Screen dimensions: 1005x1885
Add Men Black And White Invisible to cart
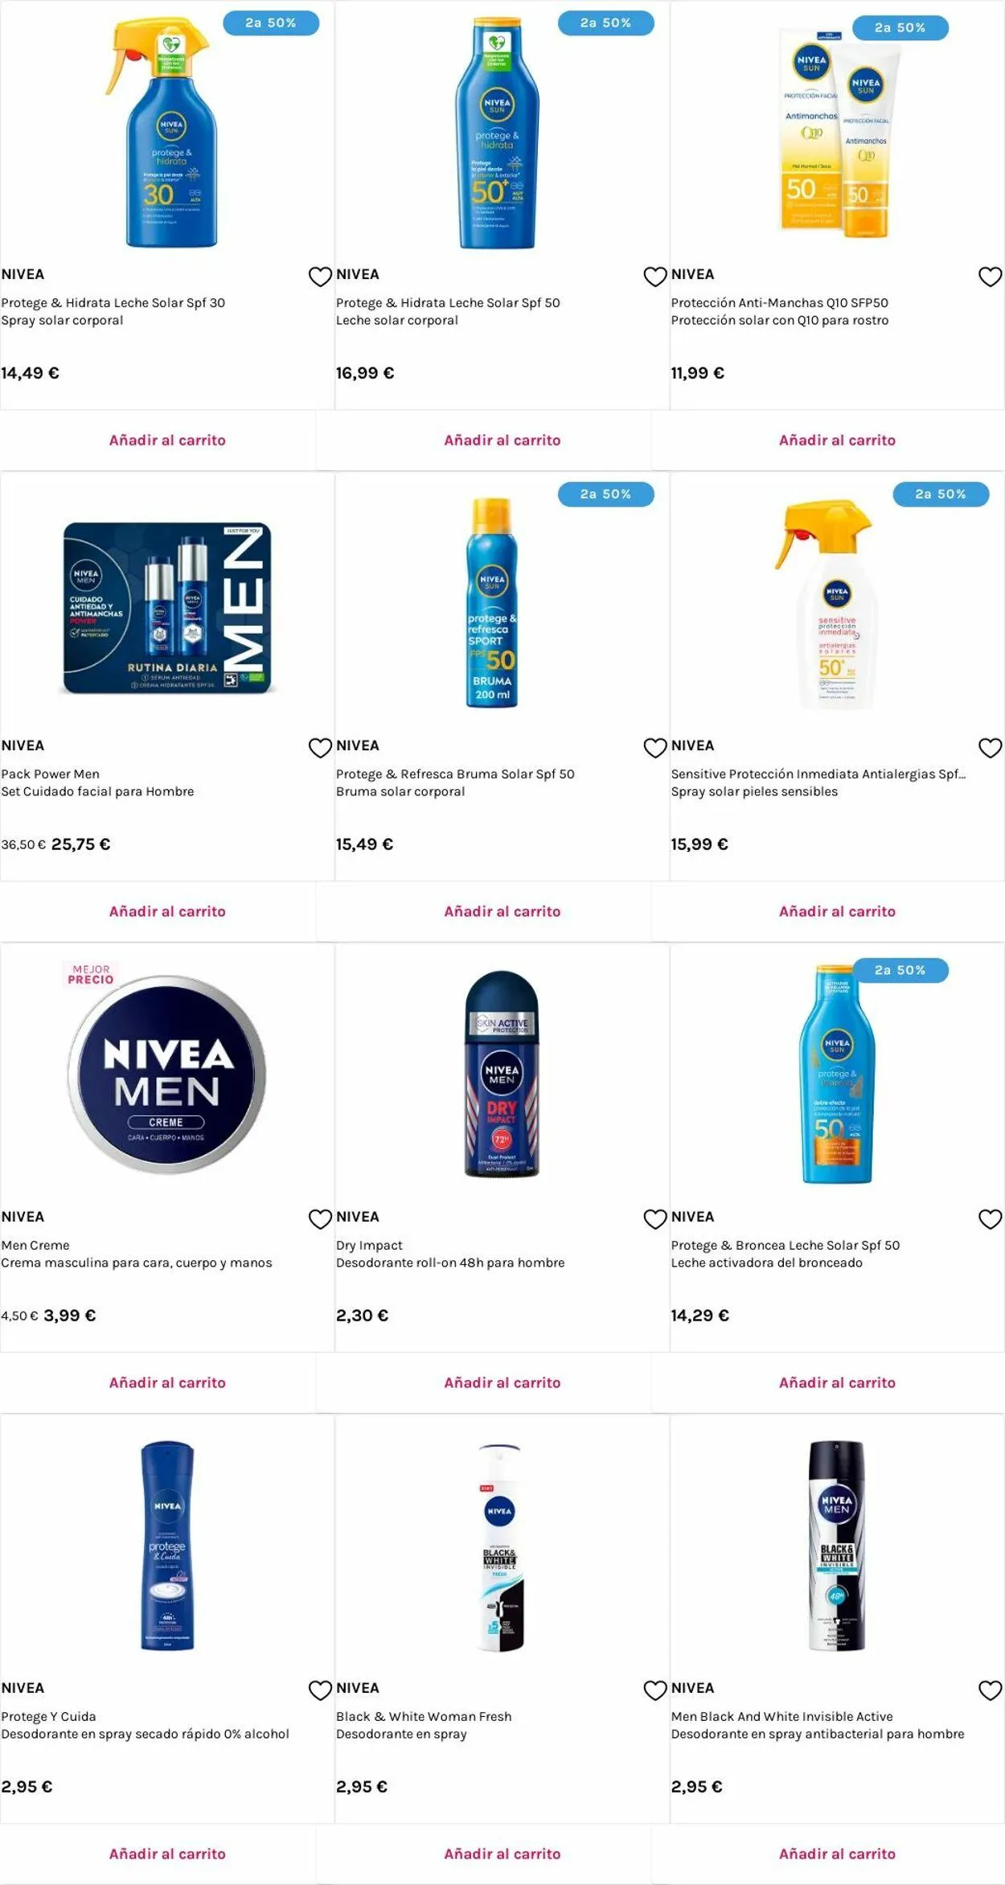(837, 1854)
